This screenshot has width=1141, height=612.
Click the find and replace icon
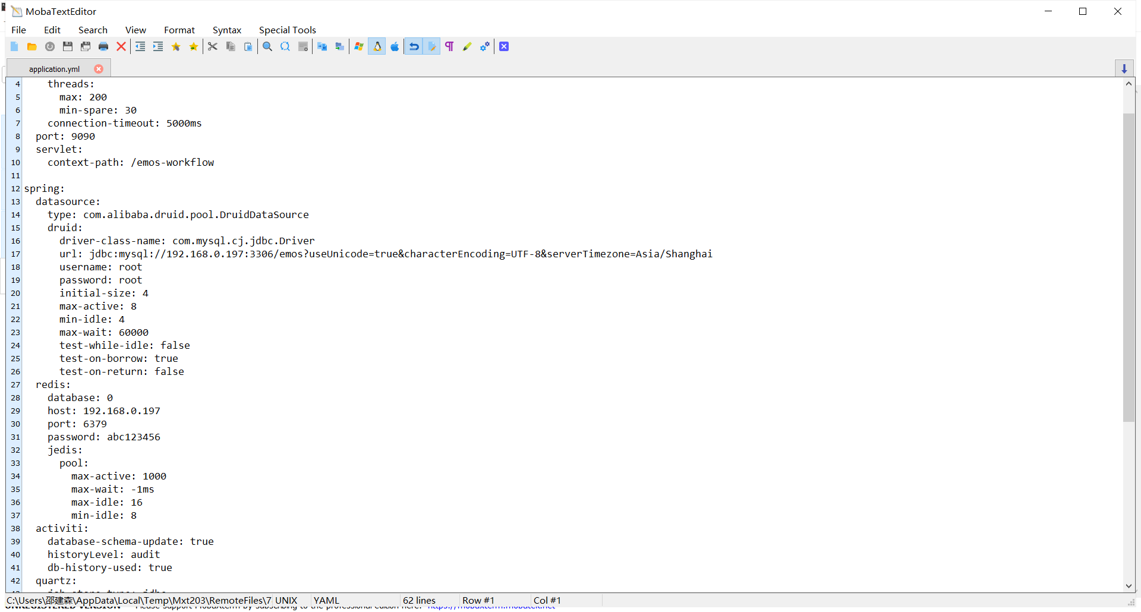(285, 46)
